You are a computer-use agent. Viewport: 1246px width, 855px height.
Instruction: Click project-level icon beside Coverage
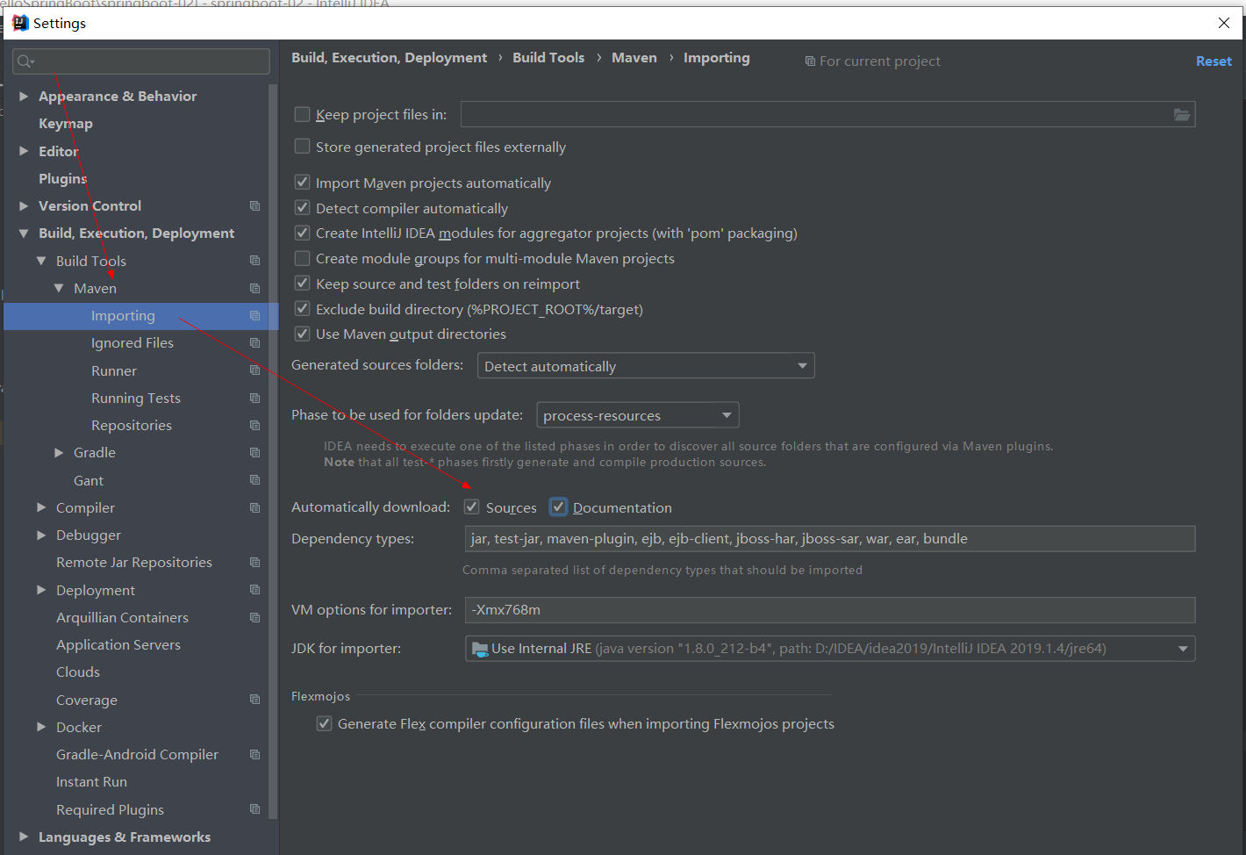pos(254,700)
